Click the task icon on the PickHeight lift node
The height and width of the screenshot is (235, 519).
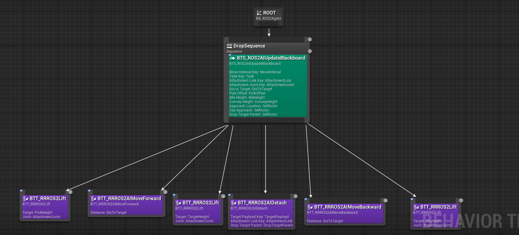[25, 199]
